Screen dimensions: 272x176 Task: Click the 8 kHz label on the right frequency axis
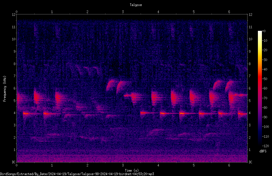click(250, 64)
